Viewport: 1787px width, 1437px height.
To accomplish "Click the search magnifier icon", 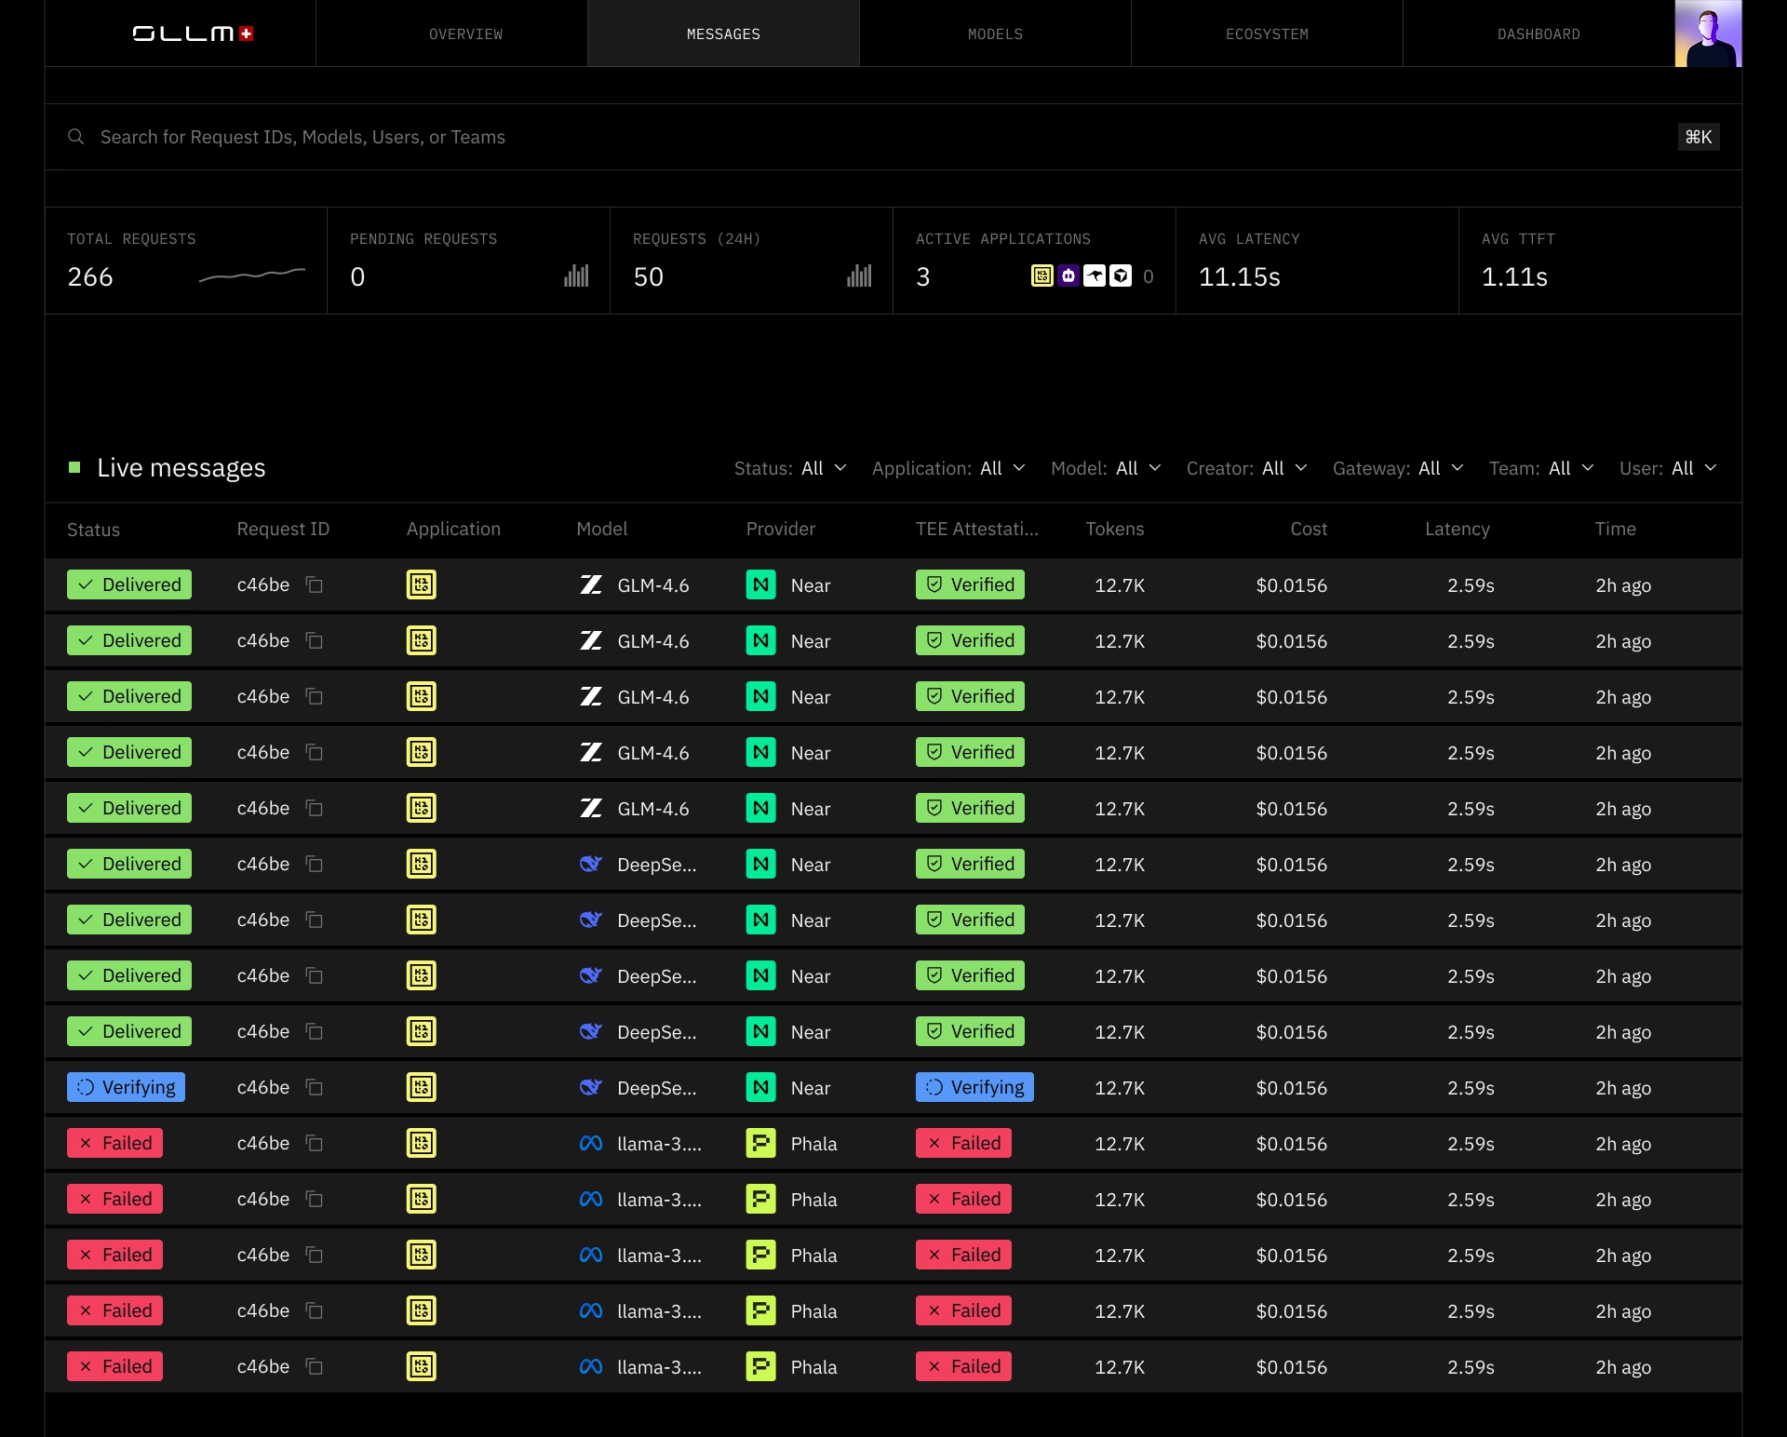I will pyautogui.click(x=76, y=137).
